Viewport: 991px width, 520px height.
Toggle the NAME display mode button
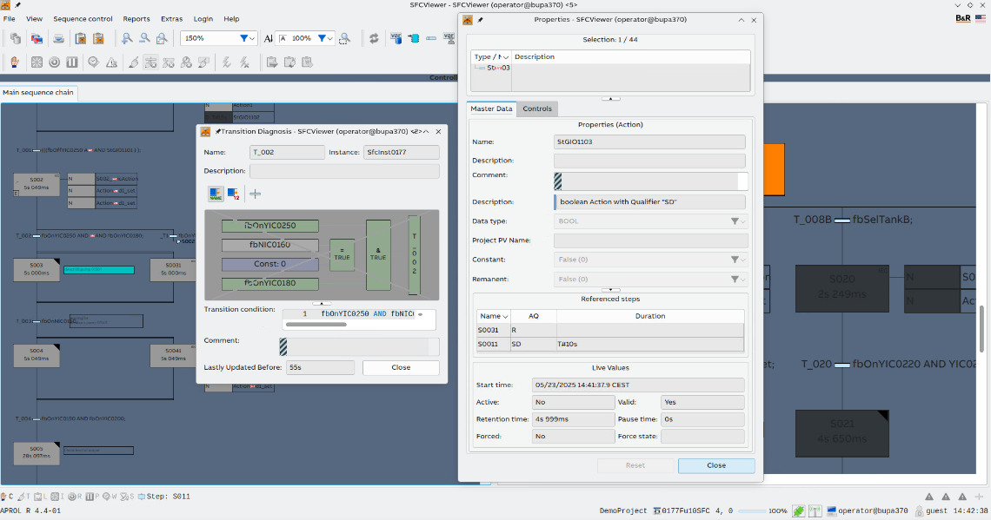pos(216,194)
